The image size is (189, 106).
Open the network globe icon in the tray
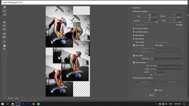163,104
